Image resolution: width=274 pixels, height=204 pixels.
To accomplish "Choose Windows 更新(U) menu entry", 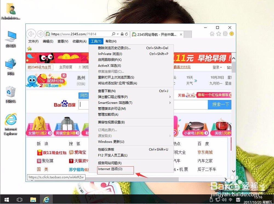I will 131,142.
